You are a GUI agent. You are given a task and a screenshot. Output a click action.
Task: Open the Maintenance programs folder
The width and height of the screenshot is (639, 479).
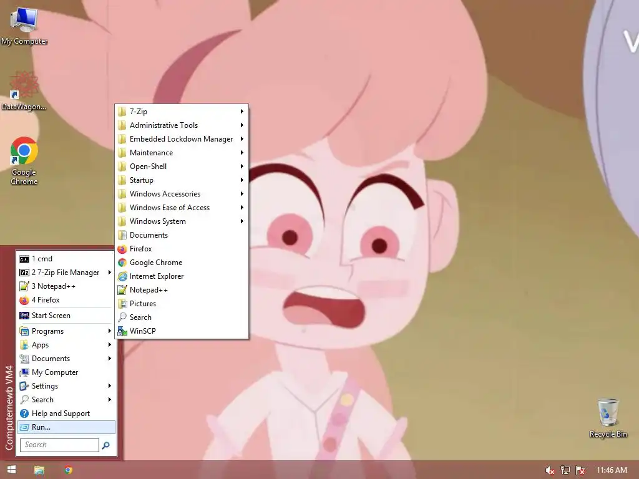(x=182, y=153)
